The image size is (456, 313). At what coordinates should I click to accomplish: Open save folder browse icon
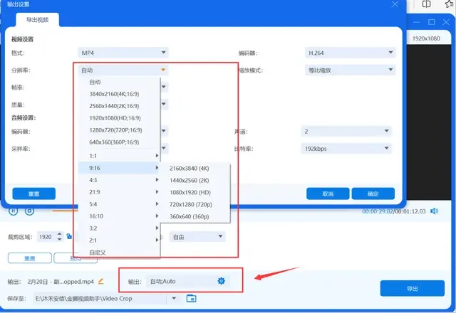point(191,298)
